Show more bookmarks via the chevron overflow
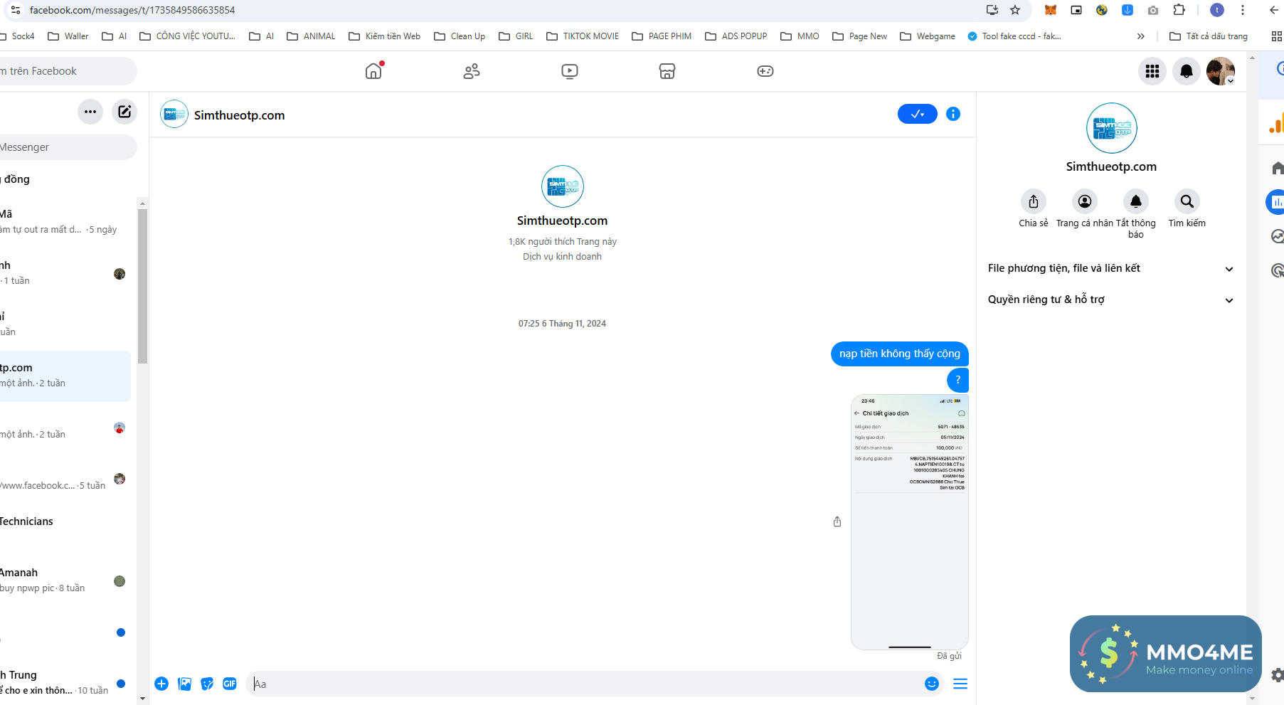 click(1141, 36)
